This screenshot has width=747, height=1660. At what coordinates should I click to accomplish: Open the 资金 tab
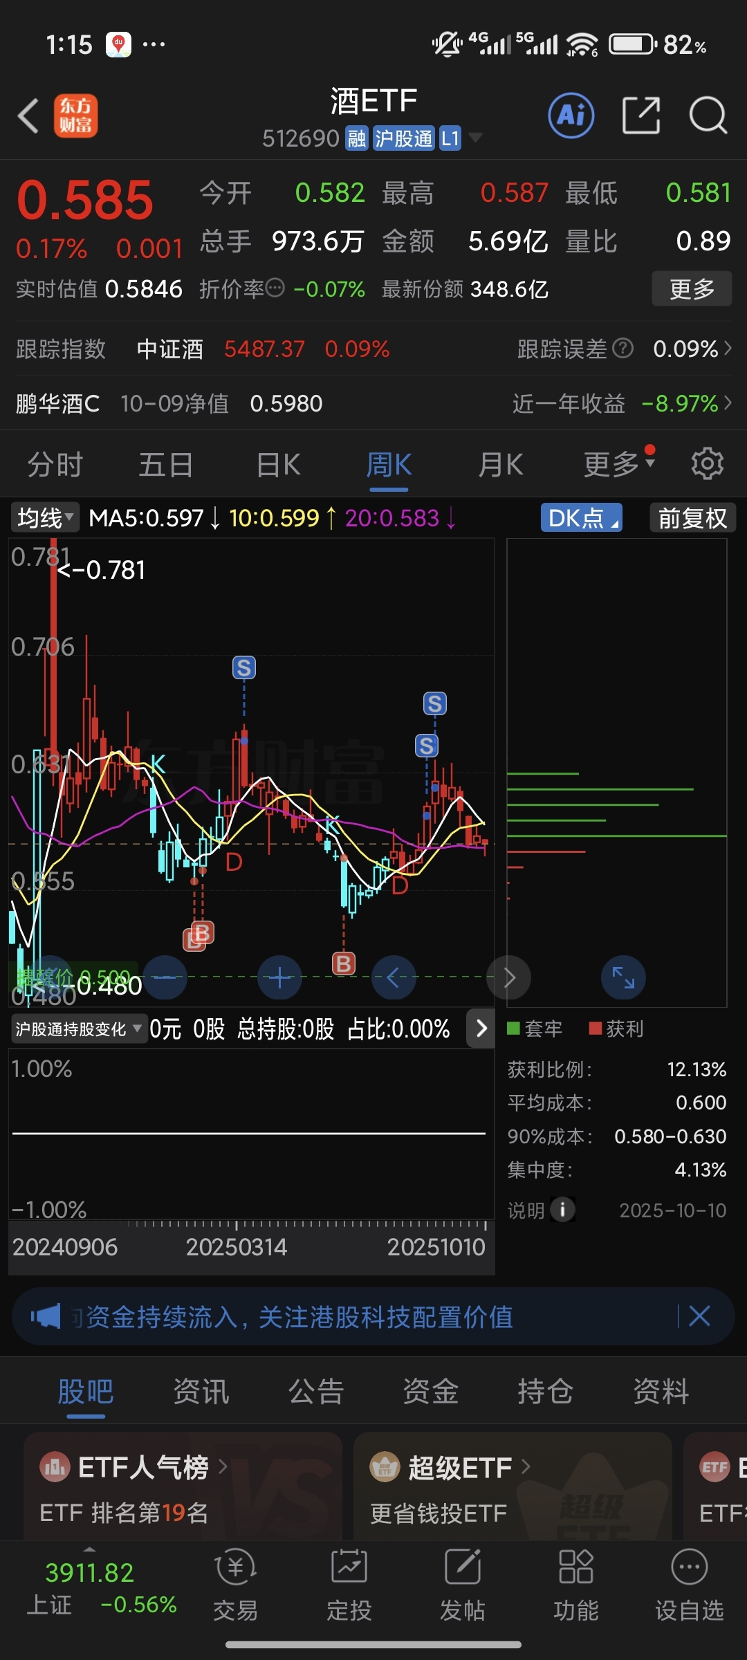431,1391
